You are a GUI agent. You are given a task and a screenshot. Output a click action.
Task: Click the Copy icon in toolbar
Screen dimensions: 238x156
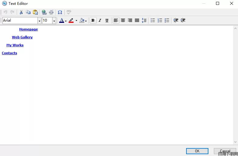point(28,12)
